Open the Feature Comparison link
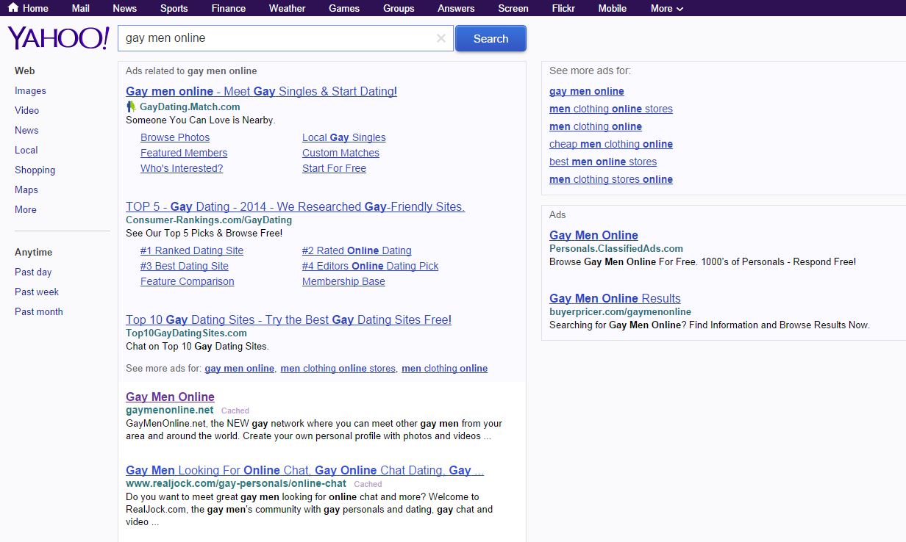Image resolution: width=906 pixels, height=542 pixels. 187,281
